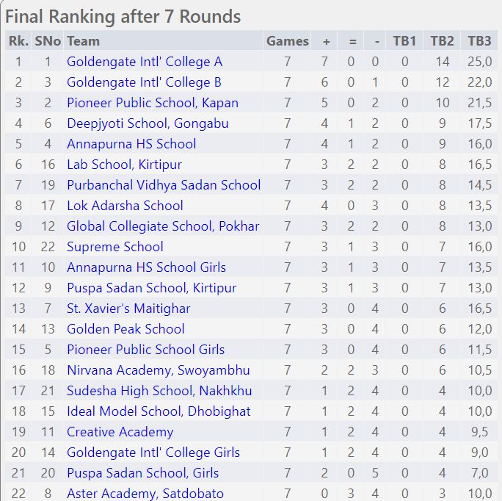Open Lok Adarsha School team link
This screenshot has width=502, height=501.
pos(125,206)
